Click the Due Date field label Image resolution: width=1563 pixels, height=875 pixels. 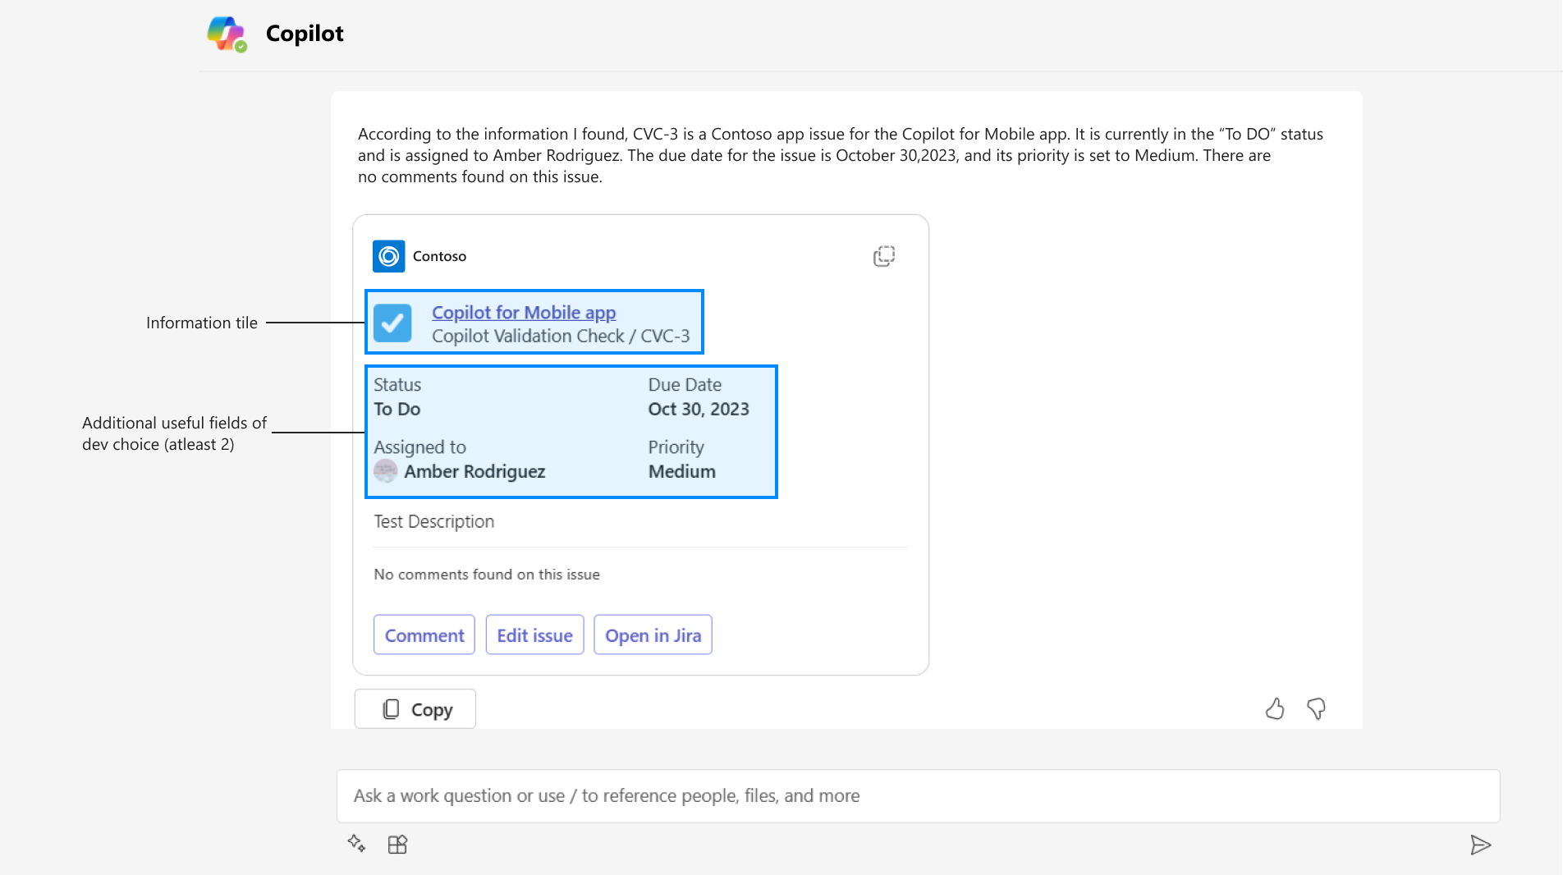[685, 385]
